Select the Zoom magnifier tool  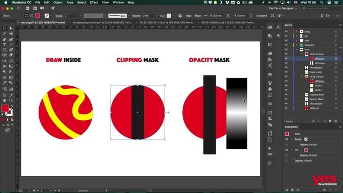tap(11, 100)
